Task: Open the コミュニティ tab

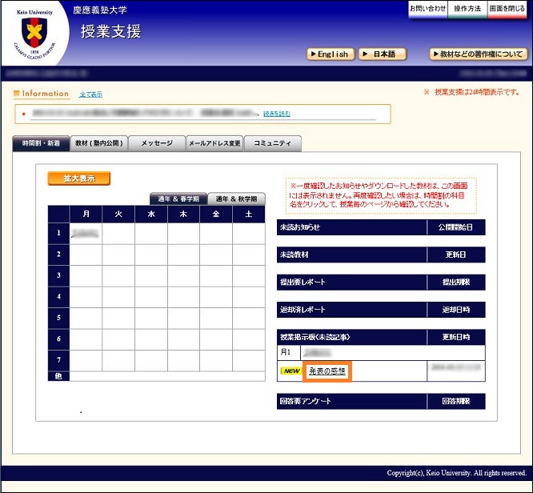Action: click(x=273, y=144)
